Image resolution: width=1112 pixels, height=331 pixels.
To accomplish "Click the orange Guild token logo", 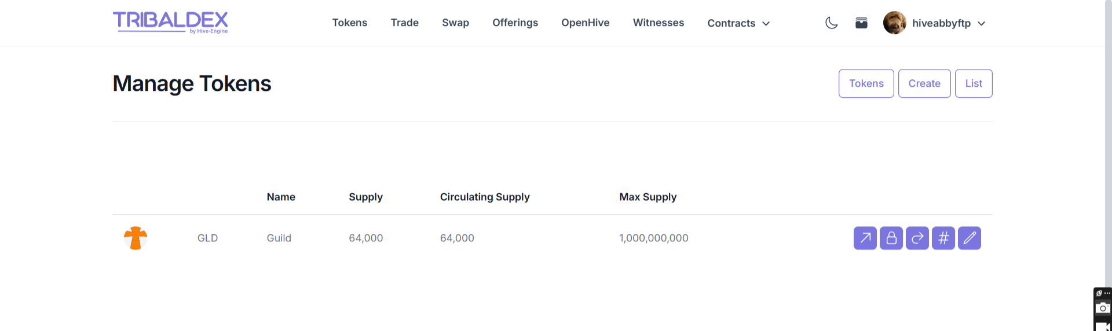I will point(136,238).
